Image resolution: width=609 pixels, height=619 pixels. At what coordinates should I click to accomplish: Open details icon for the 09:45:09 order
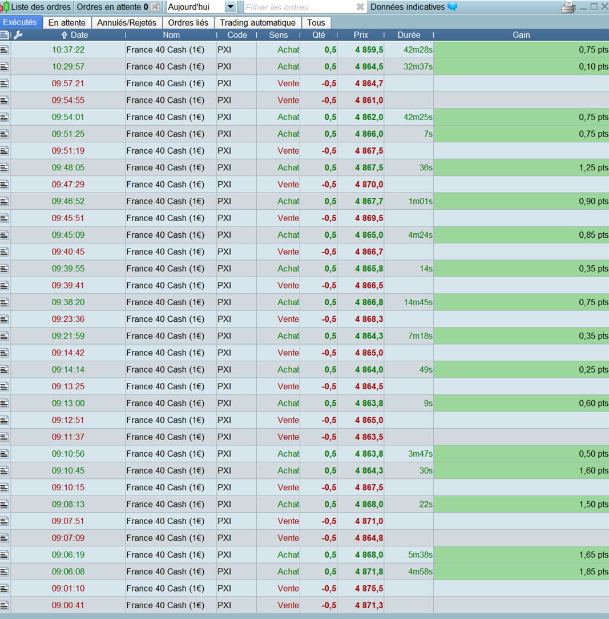coord(5,235)
